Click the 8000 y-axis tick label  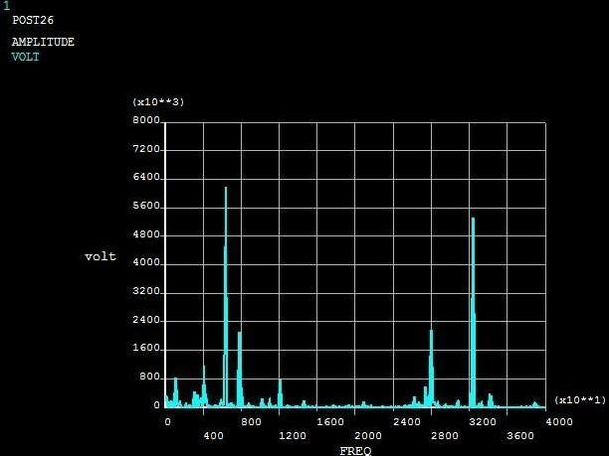point(146,120)
